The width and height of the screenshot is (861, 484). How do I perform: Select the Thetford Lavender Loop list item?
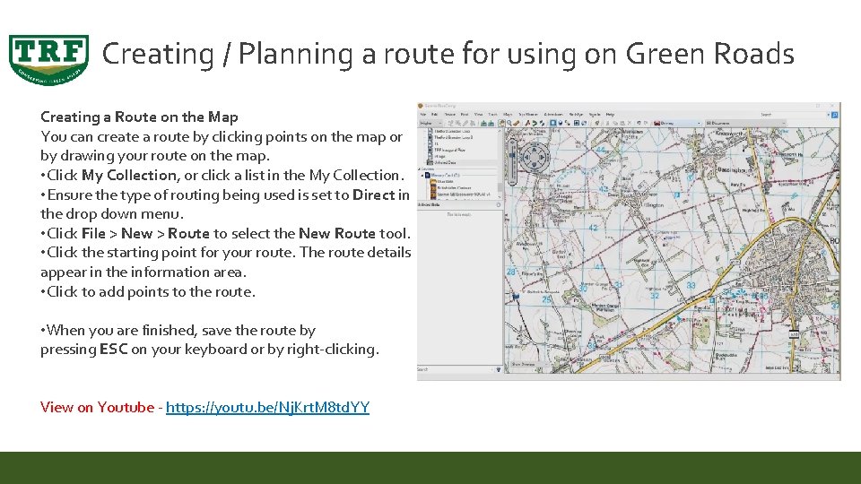click(x=452, y=131)
